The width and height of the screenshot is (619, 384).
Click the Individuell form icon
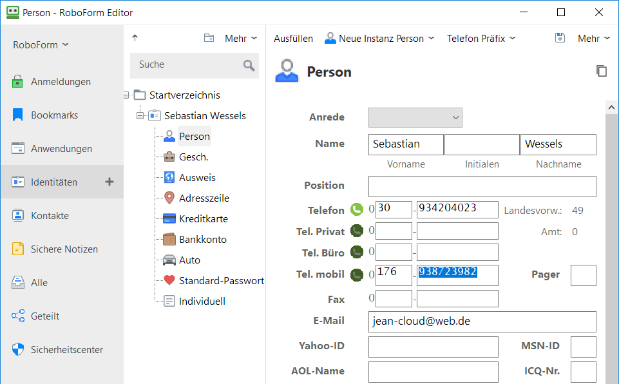coord(169,301)
